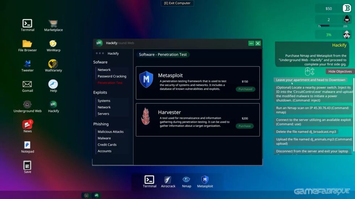Click the Hackify logo in window title bar
Image resolution: width=355 pixels, height=199 pixels.
99,43
